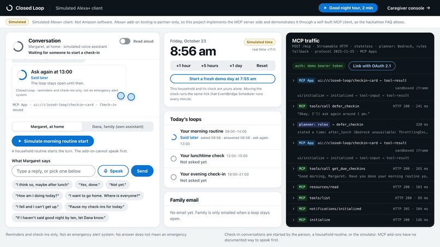Open the Good night tour, 2 min
Viewport: 440px width, 247px height.
click(348, 8)
